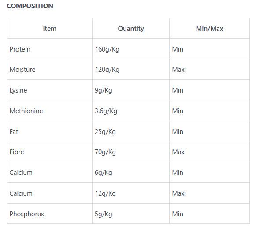The image size is (271, 230).
Task: Select the Quantity column header
Action: coord(130,29)
